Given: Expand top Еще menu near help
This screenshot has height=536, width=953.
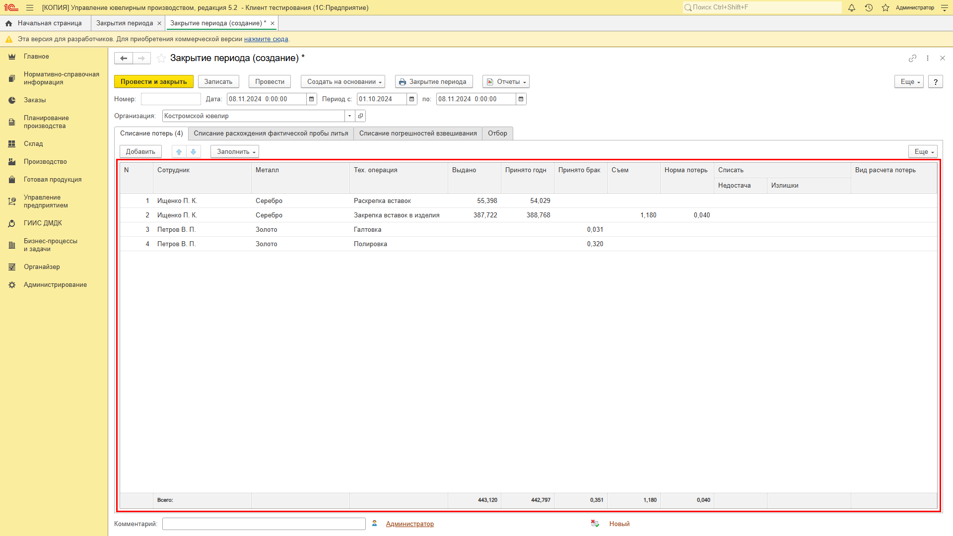Looking at the screenshot, I should (909, 82).
